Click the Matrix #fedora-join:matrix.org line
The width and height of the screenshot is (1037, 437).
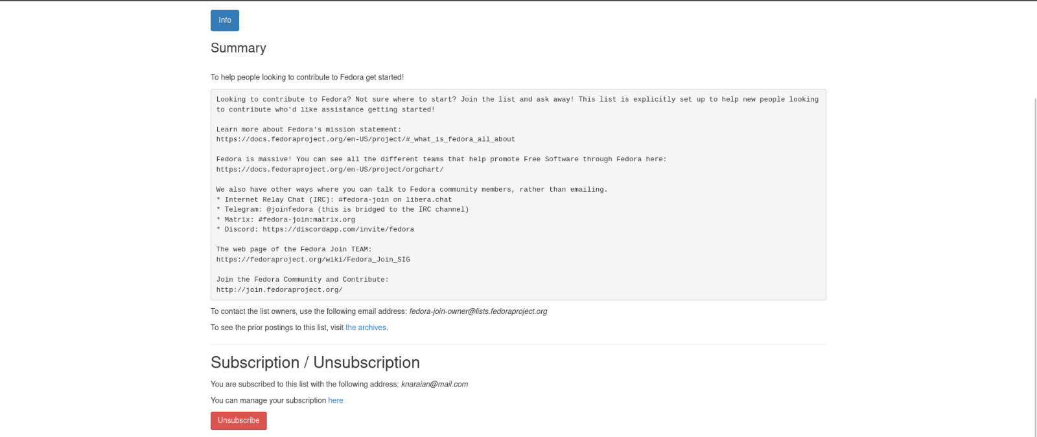[286, 220]
